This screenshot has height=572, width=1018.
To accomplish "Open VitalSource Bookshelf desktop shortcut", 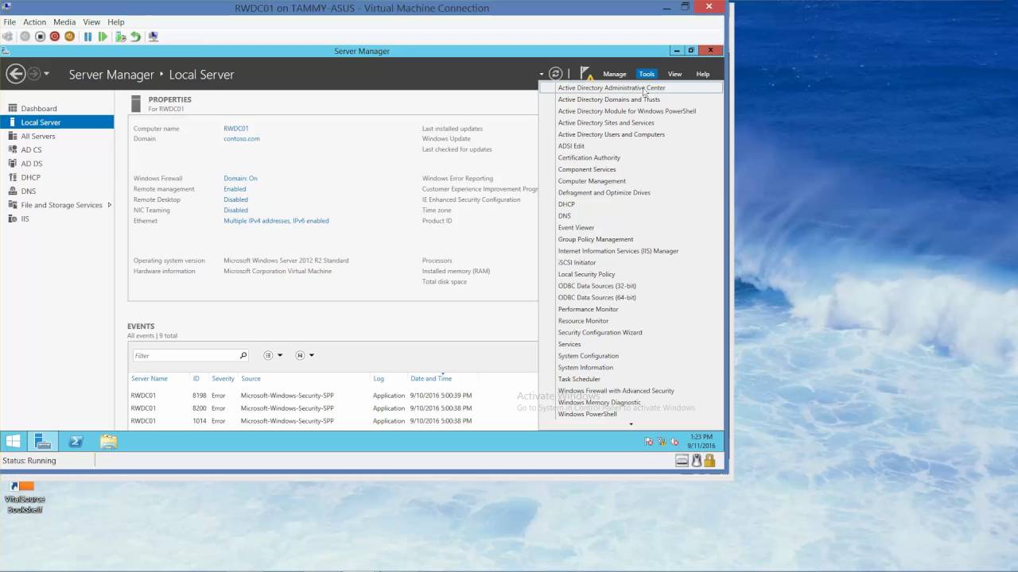I will coord(24,497).
